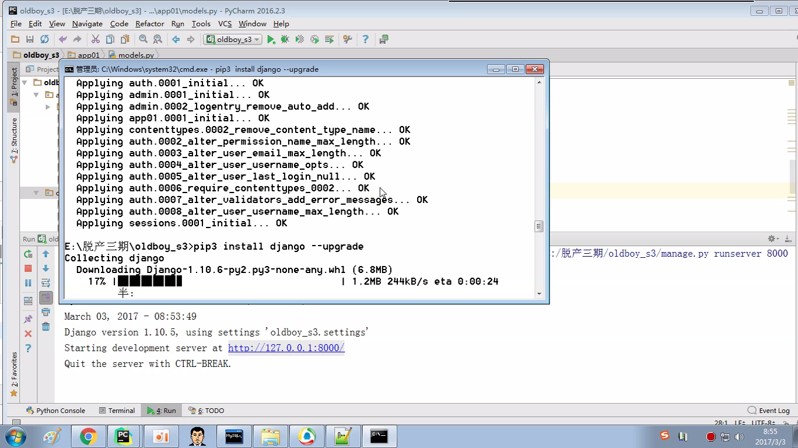
Task: Click the Run with Coverage icon
Action: pyautogui.click(x=300, y=39)
